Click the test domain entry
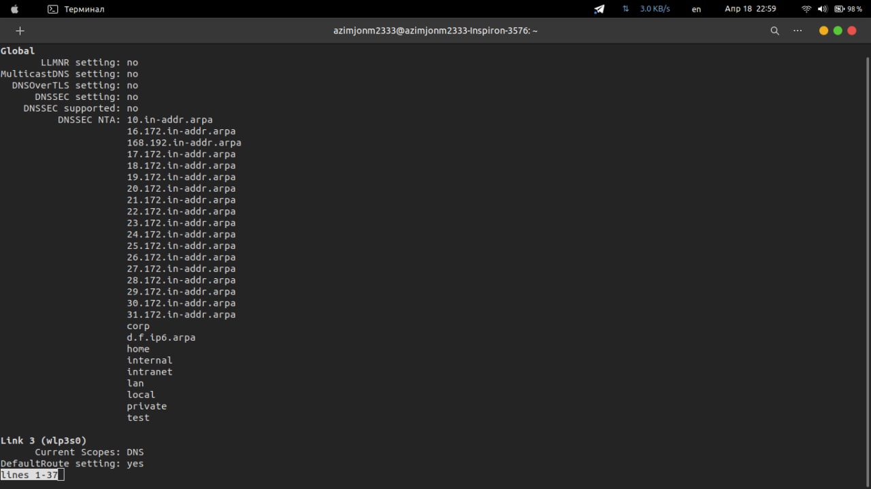The height and width of the screenshot is (489, 871). (138, 418)
